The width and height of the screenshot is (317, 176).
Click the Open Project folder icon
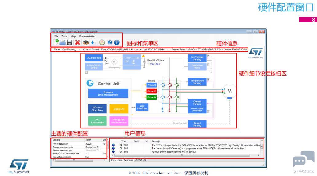(x=62, y=42)
